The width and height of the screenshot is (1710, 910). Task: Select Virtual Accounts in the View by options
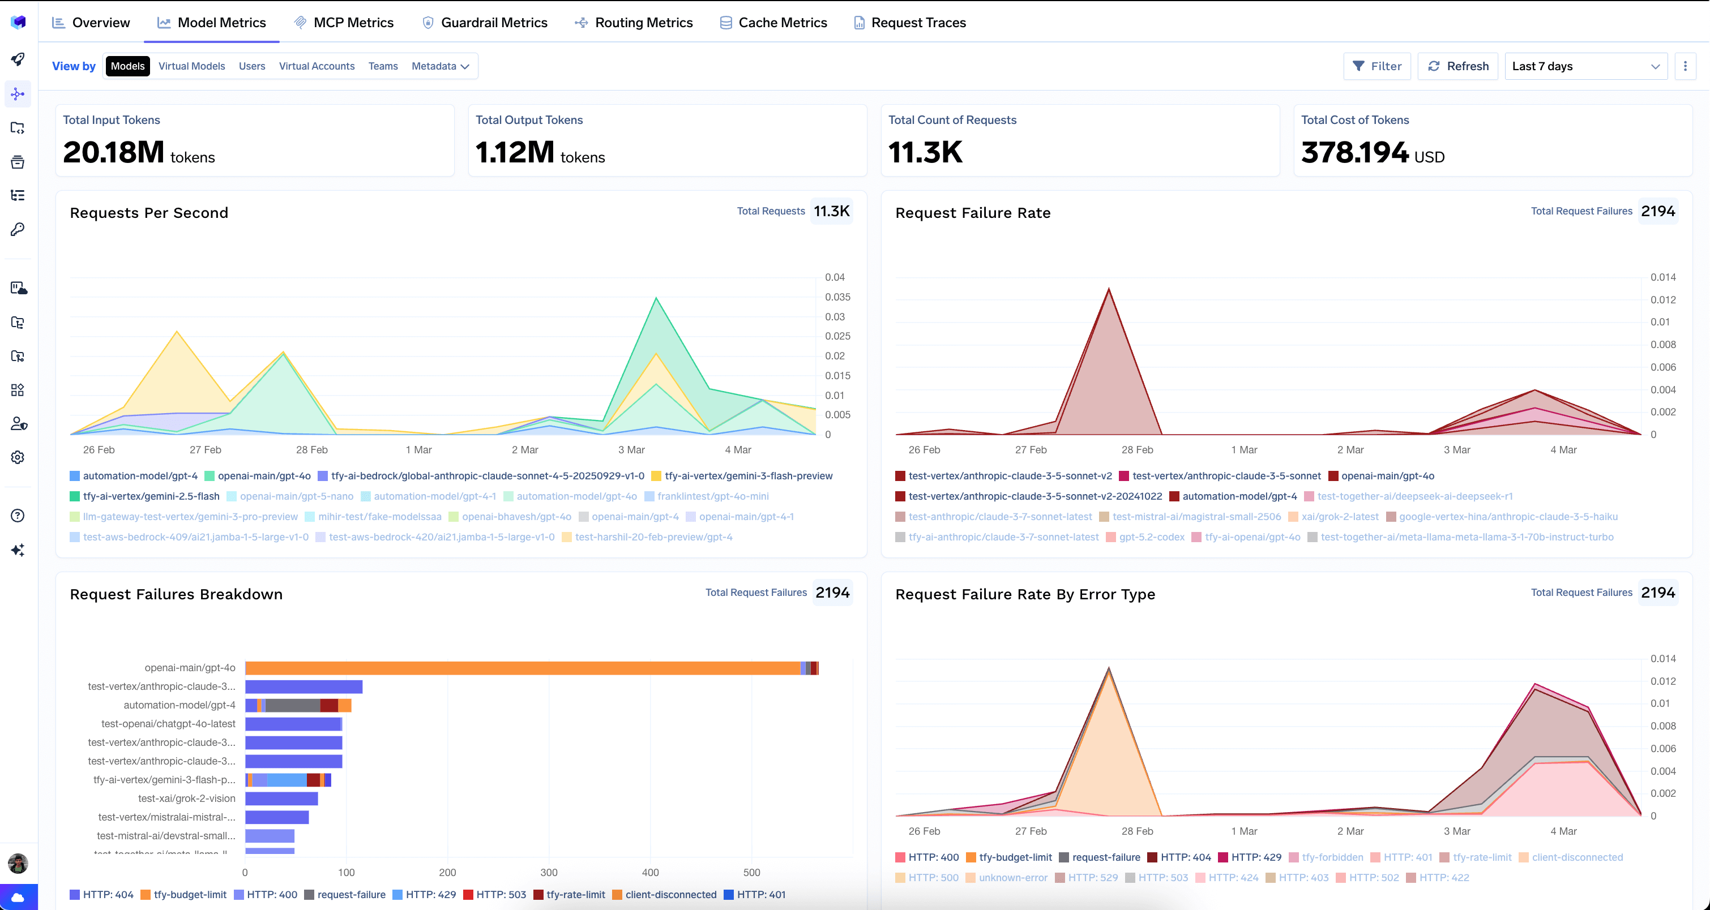click(317, 66)
